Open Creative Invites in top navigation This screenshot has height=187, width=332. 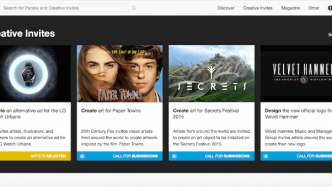point(258,8)
